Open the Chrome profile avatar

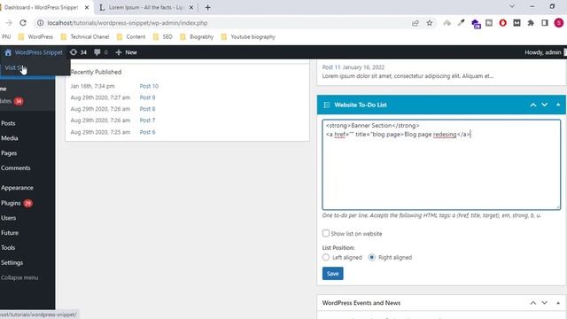pos(559,23)
